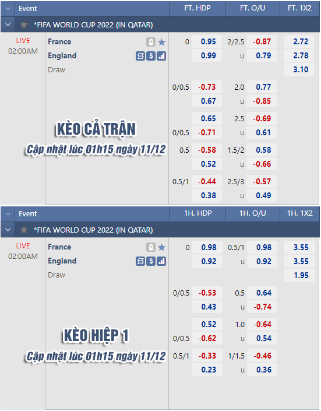This screenshot has height=411, width=321.
Task: Toggle the gray star on the top FIFA World Cup league header
Action: [x=24, y=25]
